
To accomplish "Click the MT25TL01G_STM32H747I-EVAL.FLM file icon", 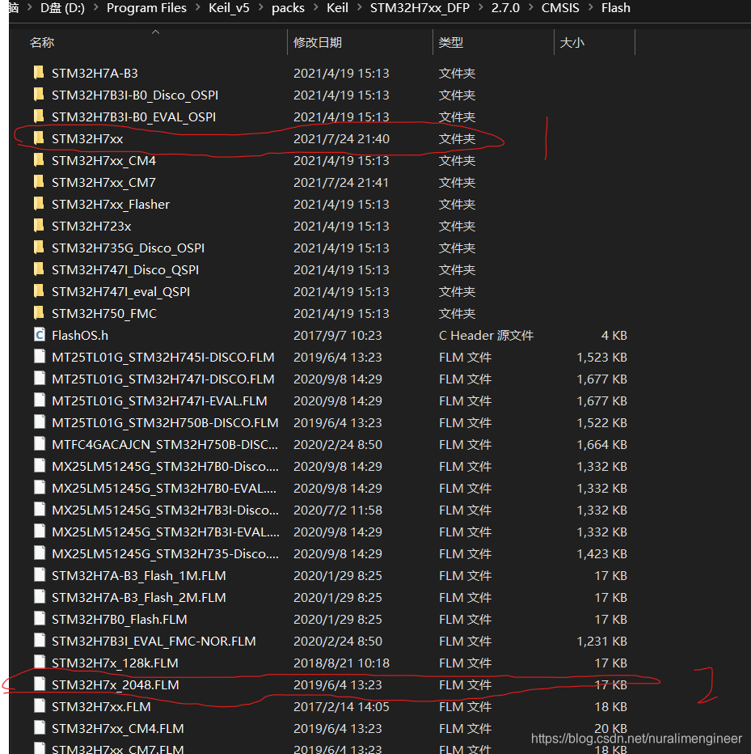I will coord(40,400).
